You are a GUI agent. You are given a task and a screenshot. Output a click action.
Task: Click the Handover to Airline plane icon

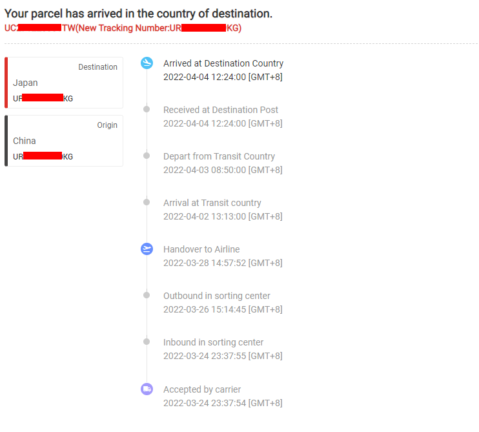coord(147,249)
